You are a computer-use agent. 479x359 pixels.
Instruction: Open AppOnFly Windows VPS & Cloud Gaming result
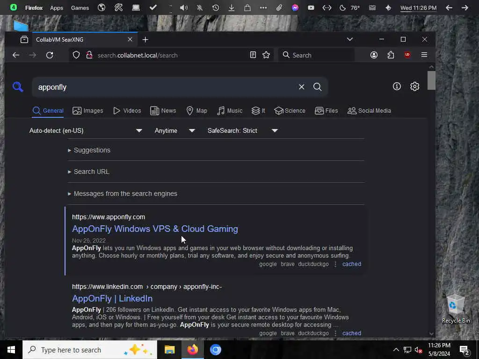click(x=155, y=229)
